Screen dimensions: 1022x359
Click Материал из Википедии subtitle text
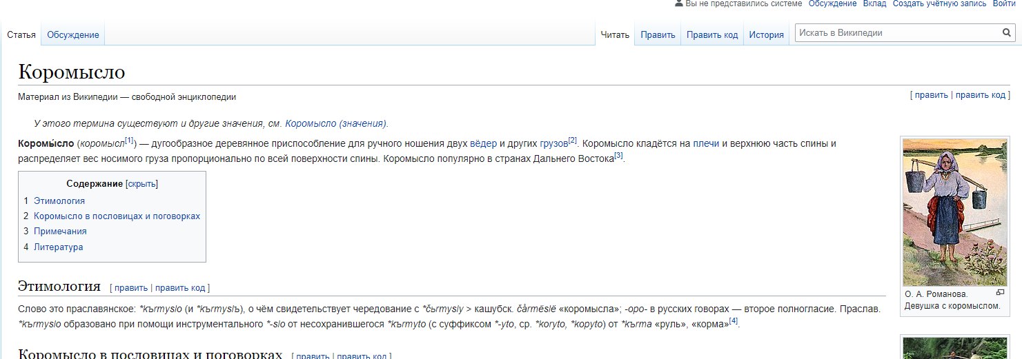[x=127, y=97]
